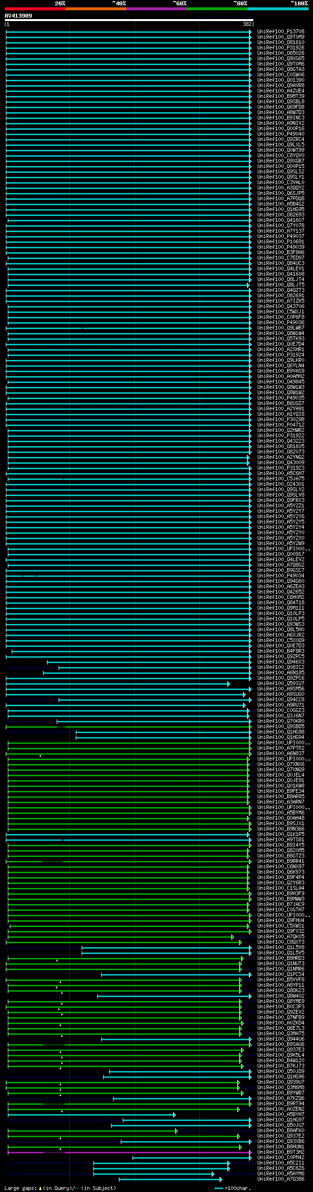313x1192 pixels.
Task: Open the UniRef100_P31926 entry
Action: click(x=281, y=48)
